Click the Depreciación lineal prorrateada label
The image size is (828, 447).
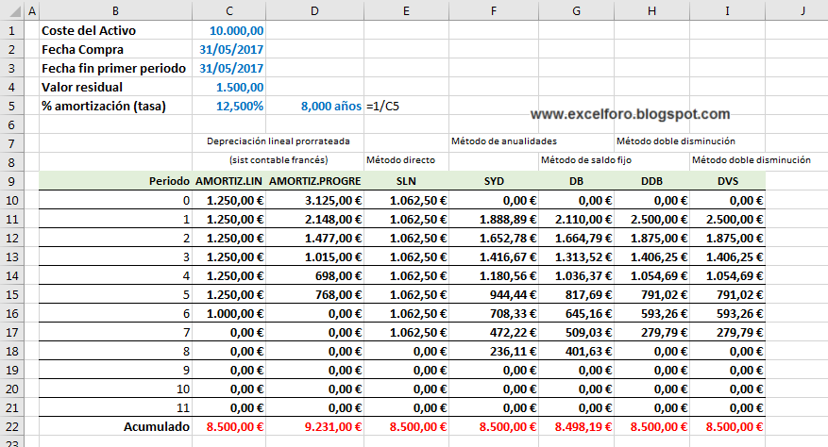click(279, 141)
